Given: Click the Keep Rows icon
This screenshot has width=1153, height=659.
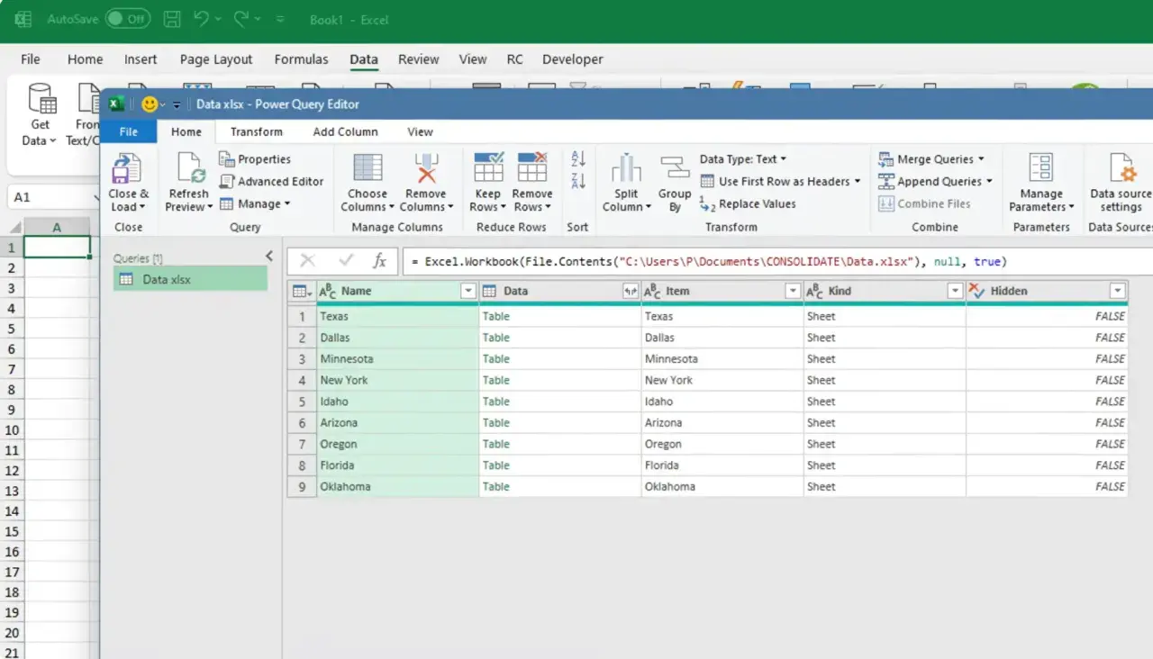Looking at the screenshot, I should (488, 167).
